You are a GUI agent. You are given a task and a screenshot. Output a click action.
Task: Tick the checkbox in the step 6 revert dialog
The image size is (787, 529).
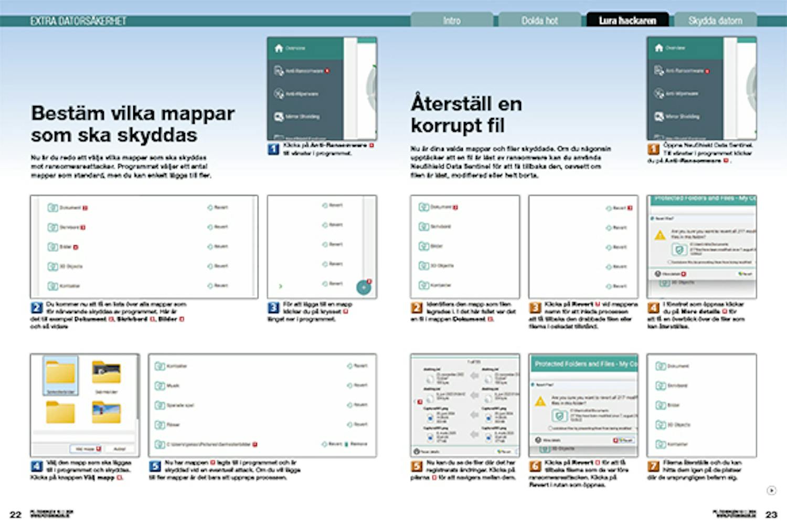pos(550,428)
